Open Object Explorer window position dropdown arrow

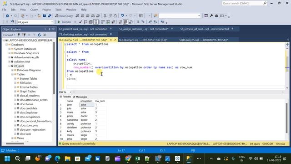point(45,29)
